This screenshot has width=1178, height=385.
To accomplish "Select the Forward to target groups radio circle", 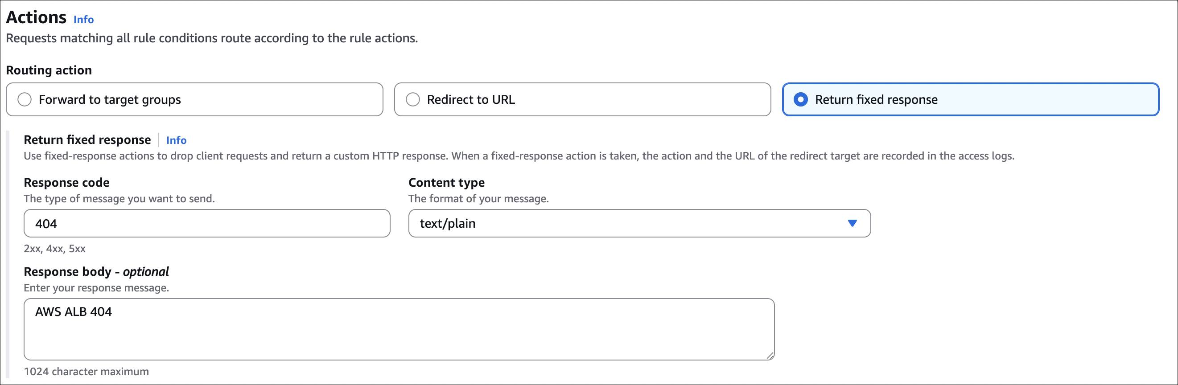I will (25, 99).
